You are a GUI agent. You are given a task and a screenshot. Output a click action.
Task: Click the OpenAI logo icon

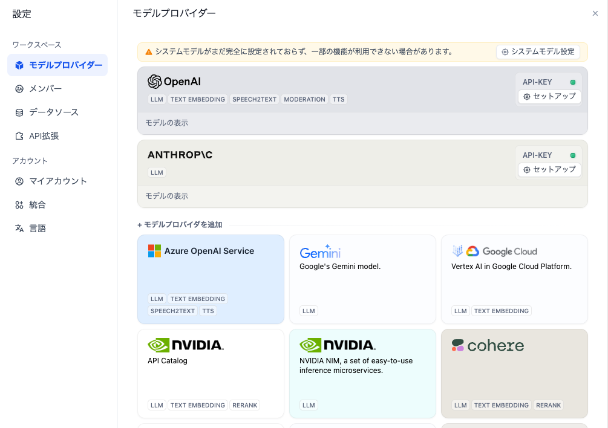click(x=155, y=82)
